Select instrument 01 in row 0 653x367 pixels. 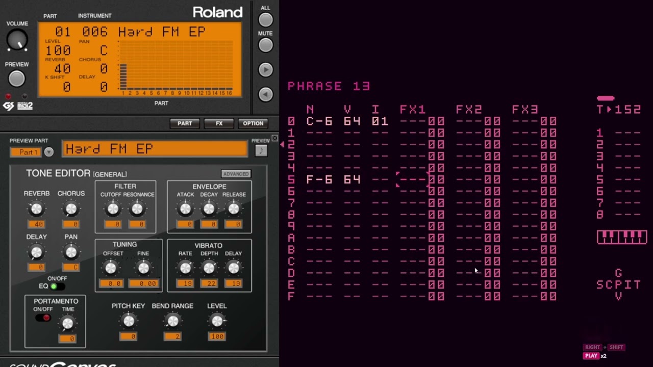point(380,121)
